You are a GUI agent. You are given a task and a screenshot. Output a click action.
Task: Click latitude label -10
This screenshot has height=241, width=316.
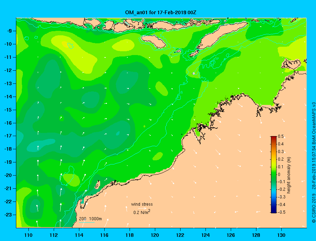[x=8, y=44]
